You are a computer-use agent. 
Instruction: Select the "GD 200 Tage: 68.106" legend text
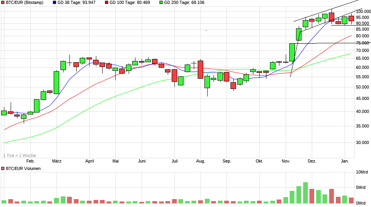[x=184, y=3]
